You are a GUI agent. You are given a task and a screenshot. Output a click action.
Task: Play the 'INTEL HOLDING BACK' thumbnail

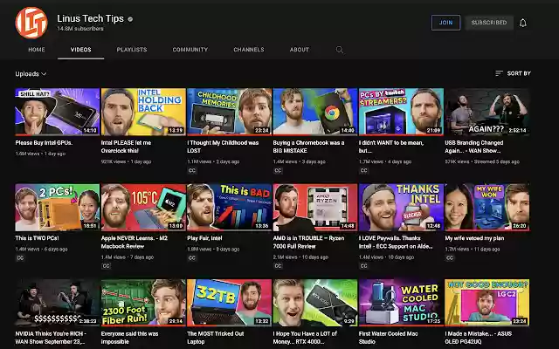pos(143,112)
